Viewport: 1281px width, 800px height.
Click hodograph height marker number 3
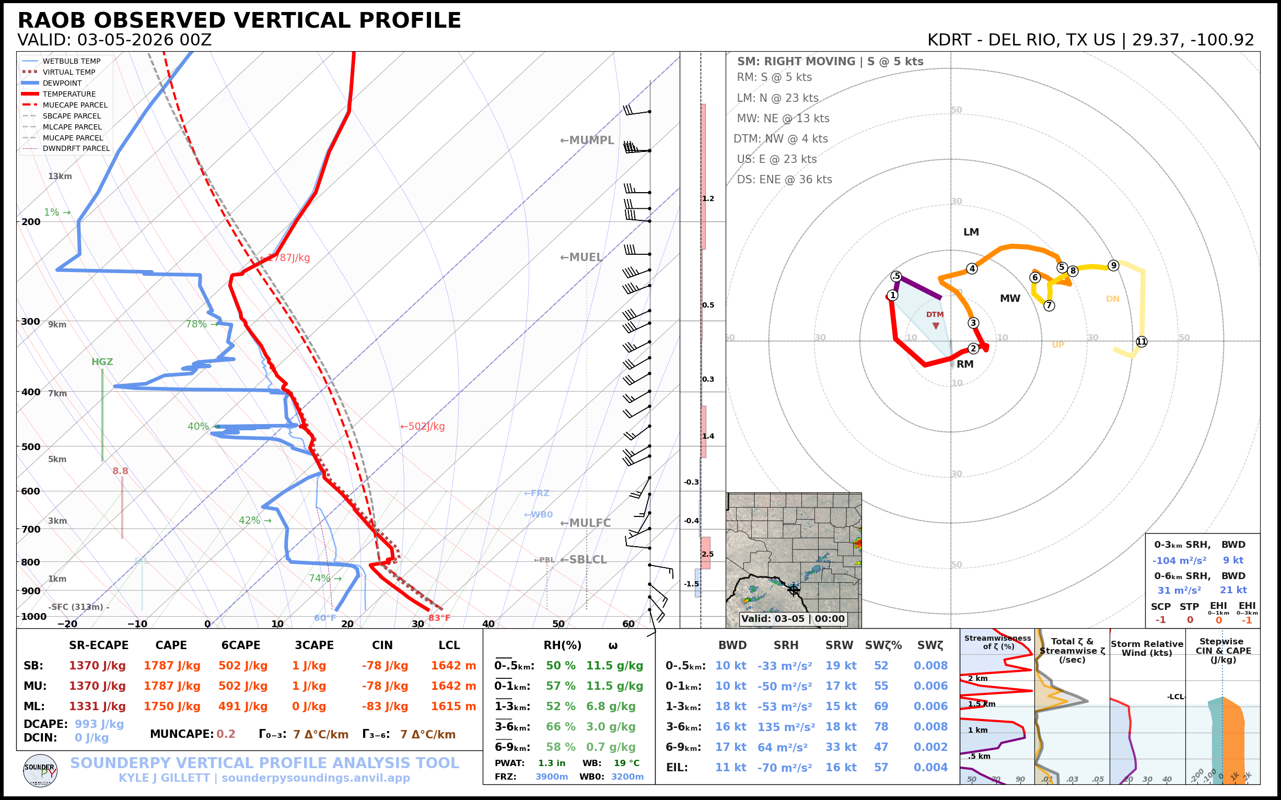[x=973, y=323]
